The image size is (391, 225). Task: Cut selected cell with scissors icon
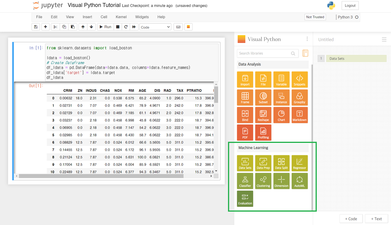(55, 27)
